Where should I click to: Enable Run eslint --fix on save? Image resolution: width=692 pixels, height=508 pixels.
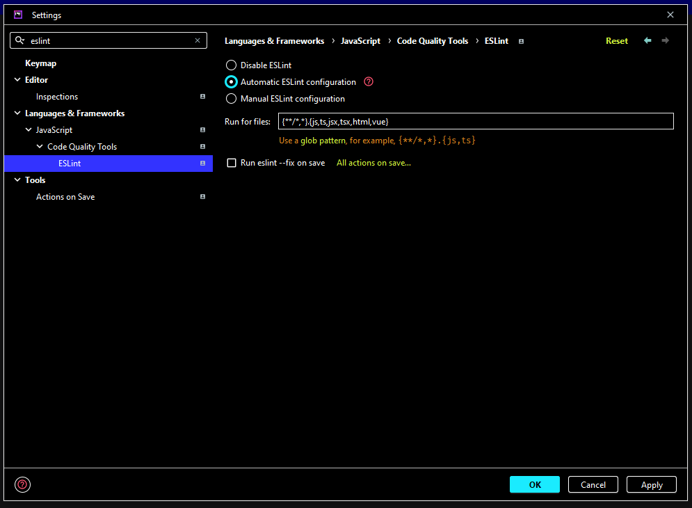pos(232,163)
